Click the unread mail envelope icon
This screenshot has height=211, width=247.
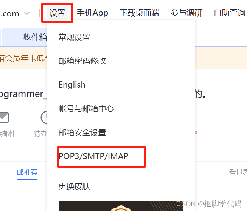(4, 117)
